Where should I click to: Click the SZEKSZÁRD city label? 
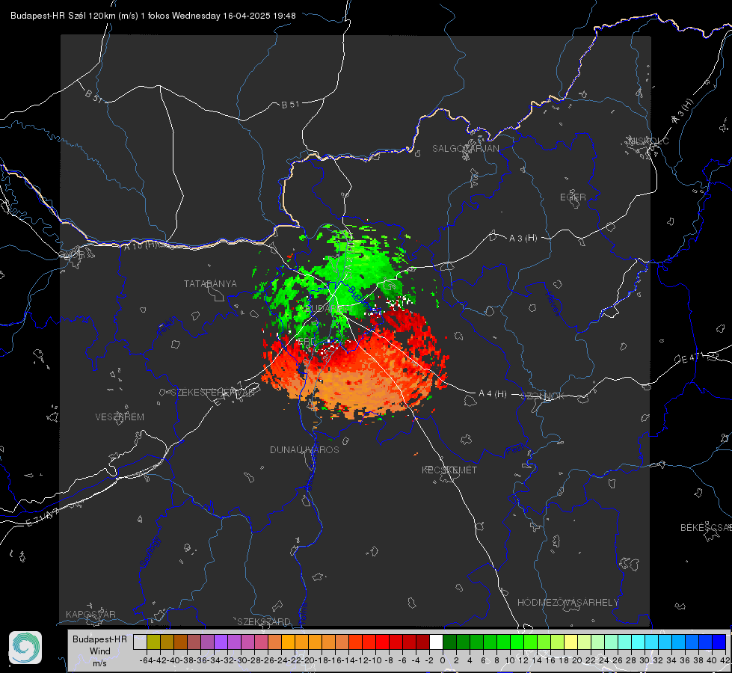coord(264,621)
